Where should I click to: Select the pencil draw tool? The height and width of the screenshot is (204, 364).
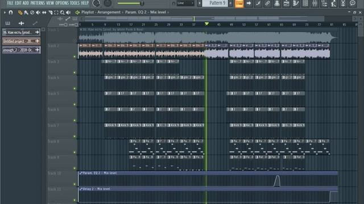tap(20, 12)
